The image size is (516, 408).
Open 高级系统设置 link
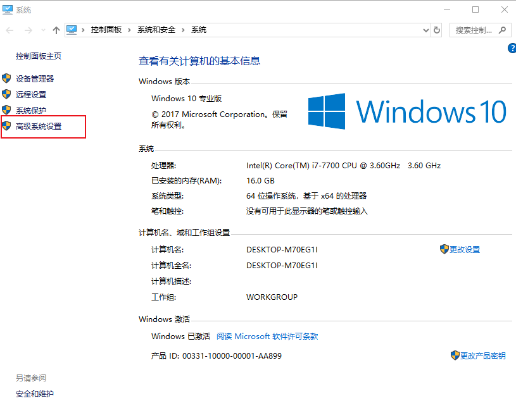39,127
